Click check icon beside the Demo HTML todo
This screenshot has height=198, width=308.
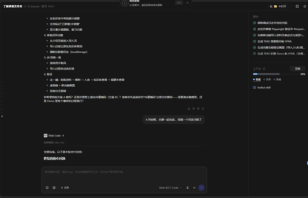254,54
